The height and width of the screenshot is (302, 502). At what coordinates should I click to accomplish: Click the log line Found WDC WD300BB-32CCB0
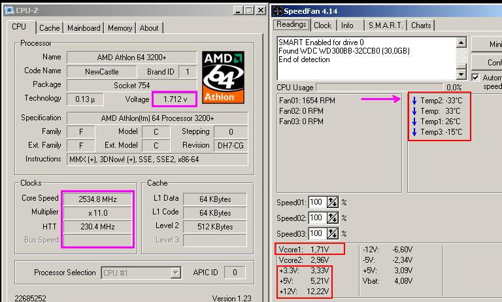[344, 51]
